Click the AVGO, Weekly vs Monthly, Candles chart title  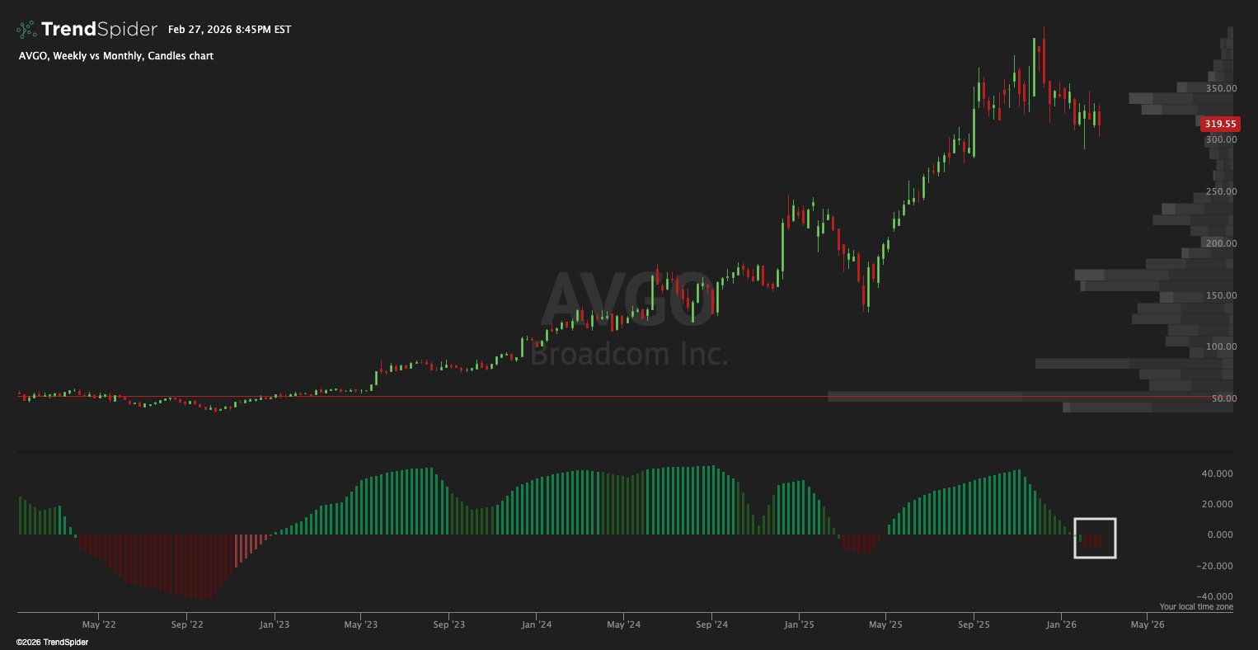tap(115, 56)
